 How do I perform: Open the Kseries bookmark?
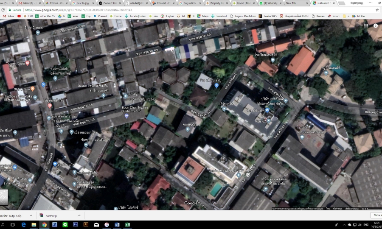coord(319,16)
